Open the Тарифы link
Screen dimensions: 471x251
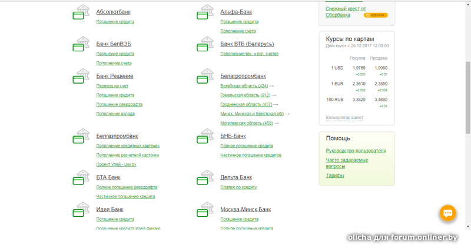coord(335,176)
